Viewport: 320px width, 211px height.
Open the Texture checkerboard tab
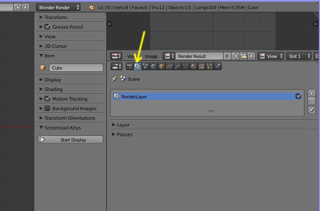pos(201,66)
